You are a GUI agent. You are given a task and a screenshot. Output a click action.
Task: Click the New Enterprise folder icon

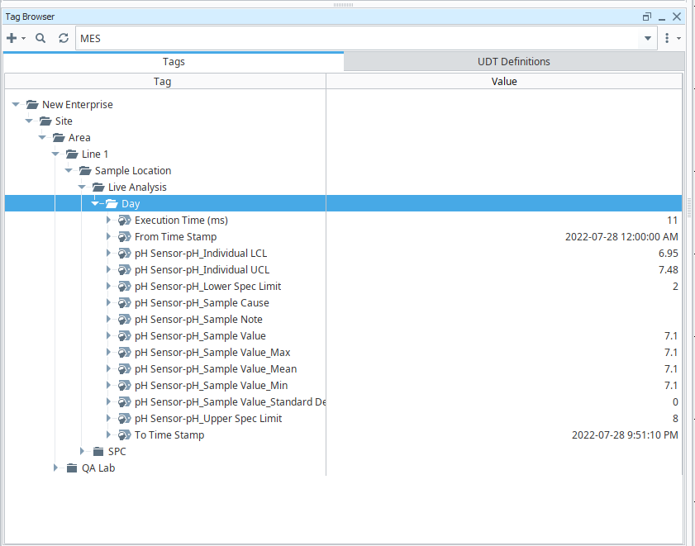(32, 105)
